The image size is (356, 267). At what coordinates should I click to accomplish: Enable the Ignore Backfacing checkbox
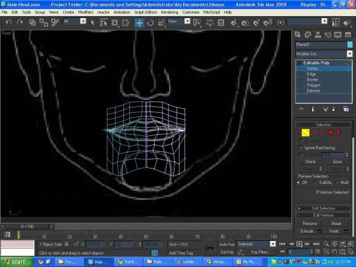(x=300, y=148)
